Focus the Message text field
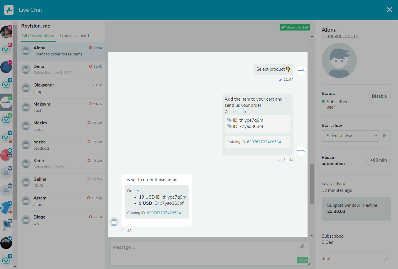This screenshot has width=398, height=269. coord(210,253)
